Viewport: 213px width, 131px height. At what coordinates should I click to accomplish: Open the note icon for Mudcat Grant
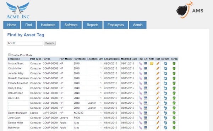pos(152,64)
